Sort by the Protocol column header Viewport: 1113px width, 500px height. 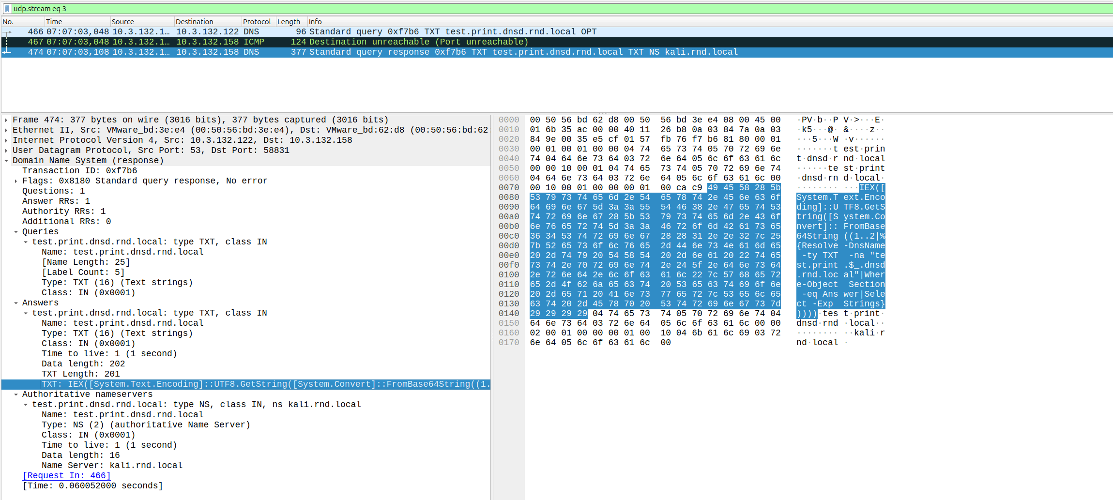(259, 22)
